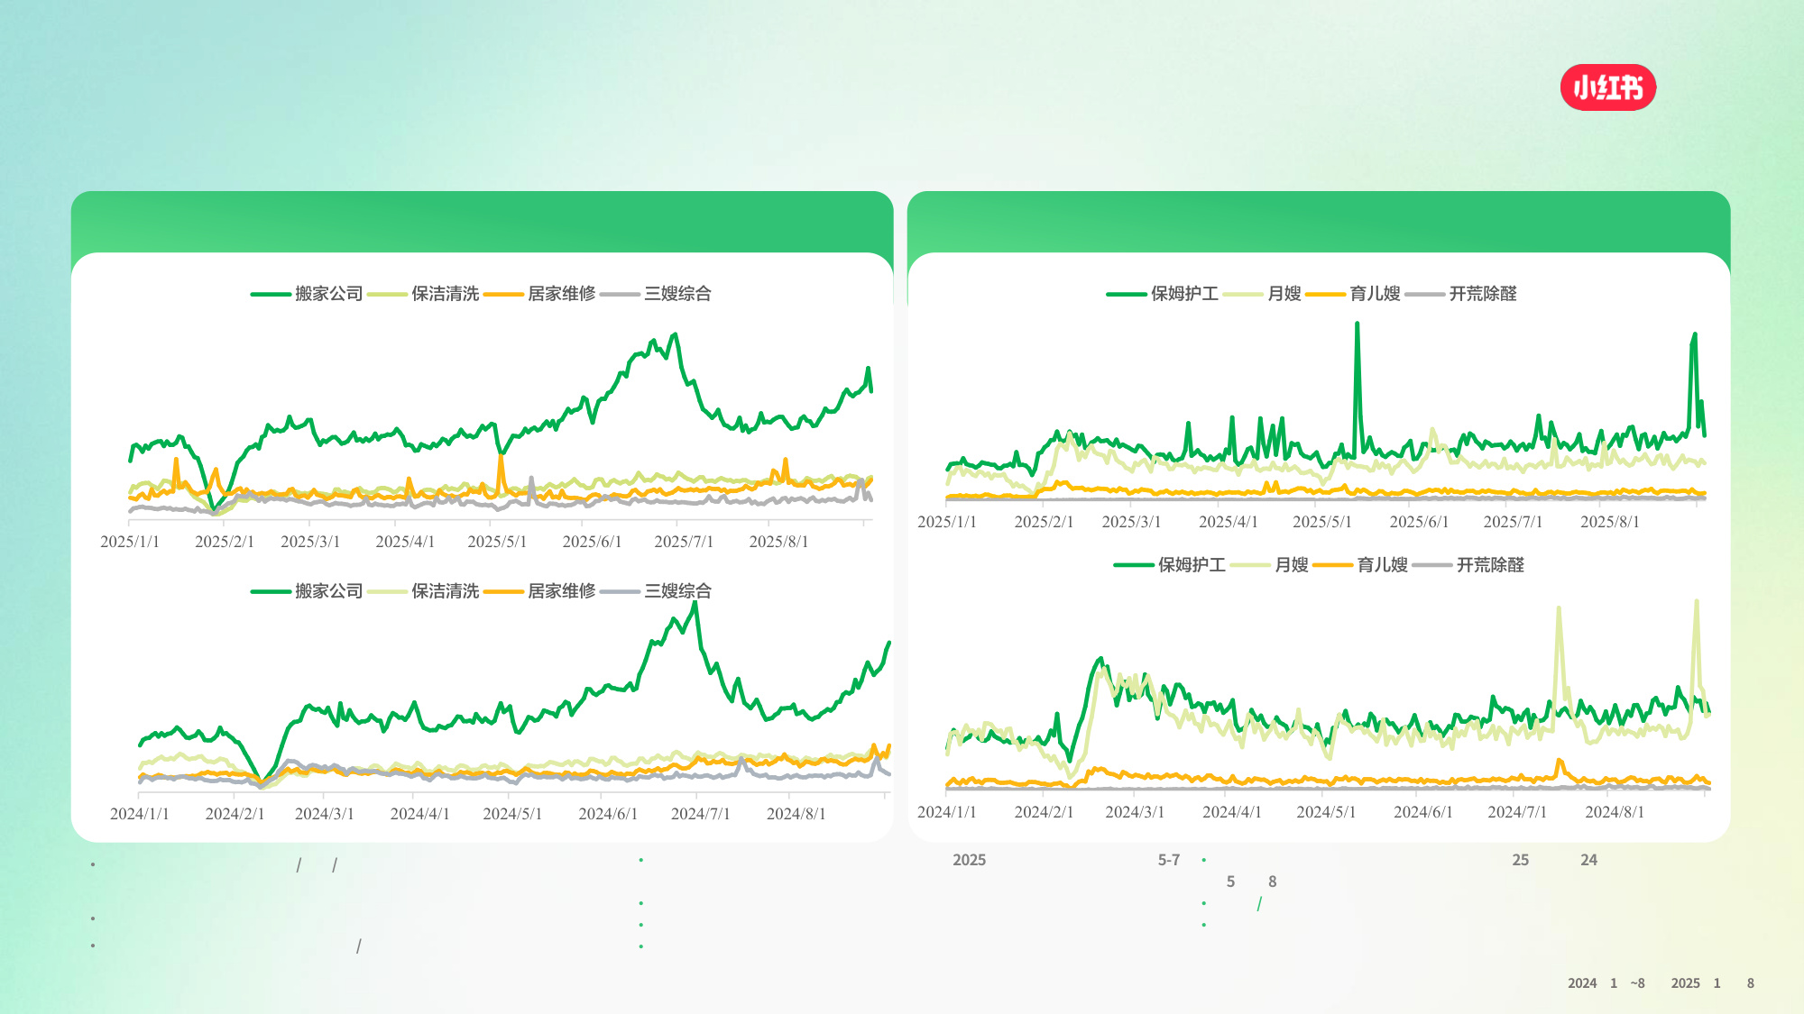
Task: Click 保姆护工 legend in the 2025 right chart
Action: coord(1183,294)
